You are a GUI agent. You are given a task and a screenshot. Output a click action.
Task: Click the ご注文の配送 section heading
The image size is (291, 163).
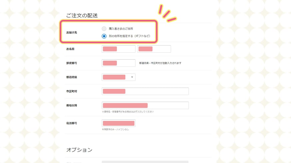(x=82, y=16)
